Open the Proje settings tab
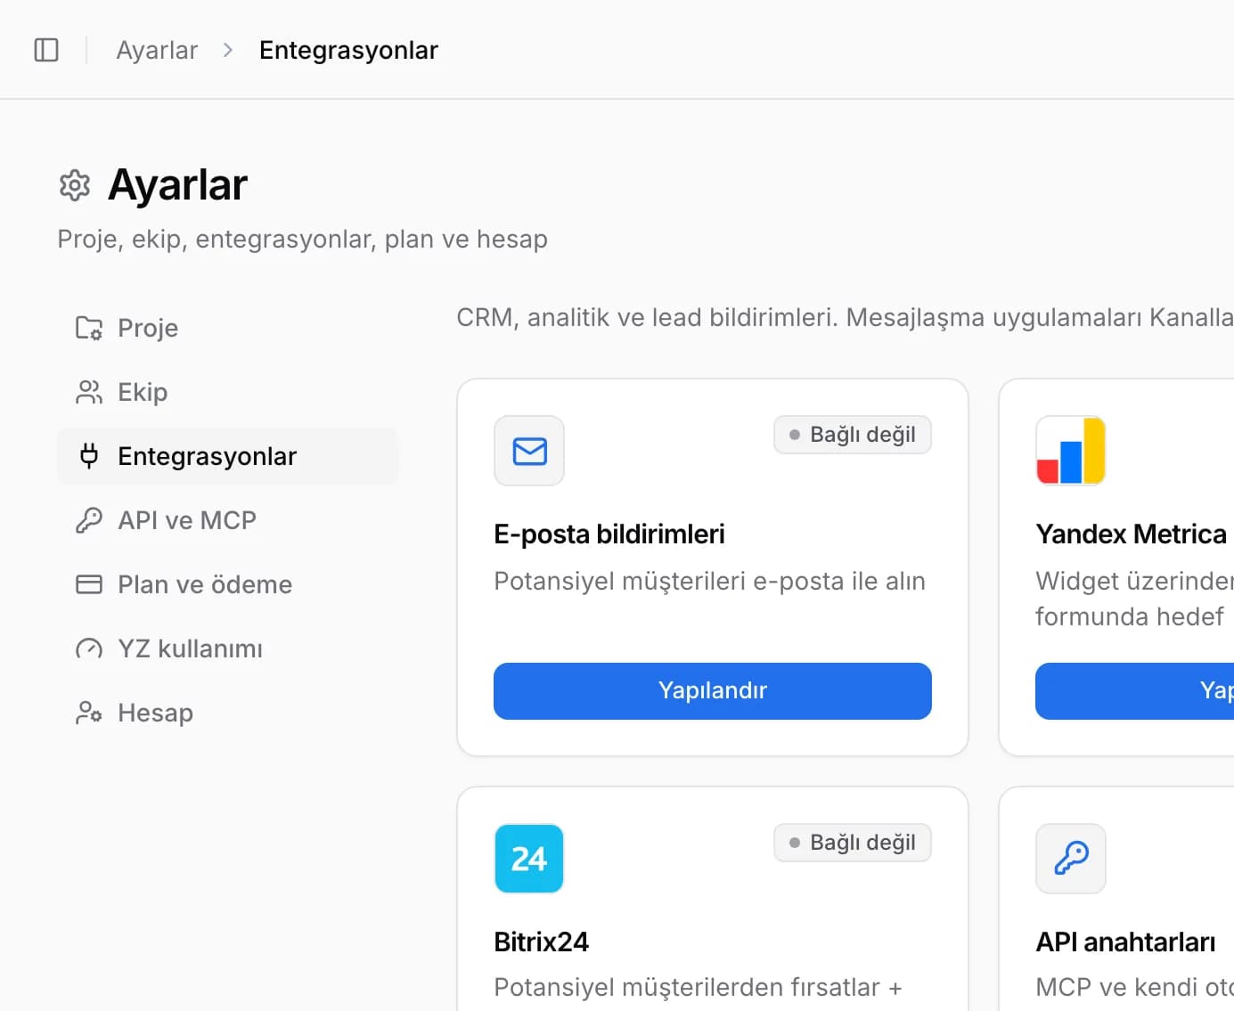The width and height of the screenshot is (1234, 1011). click(x=228, y=328)
